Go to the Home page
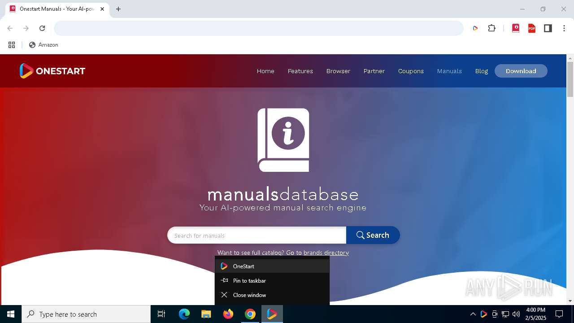 (265, 71)
